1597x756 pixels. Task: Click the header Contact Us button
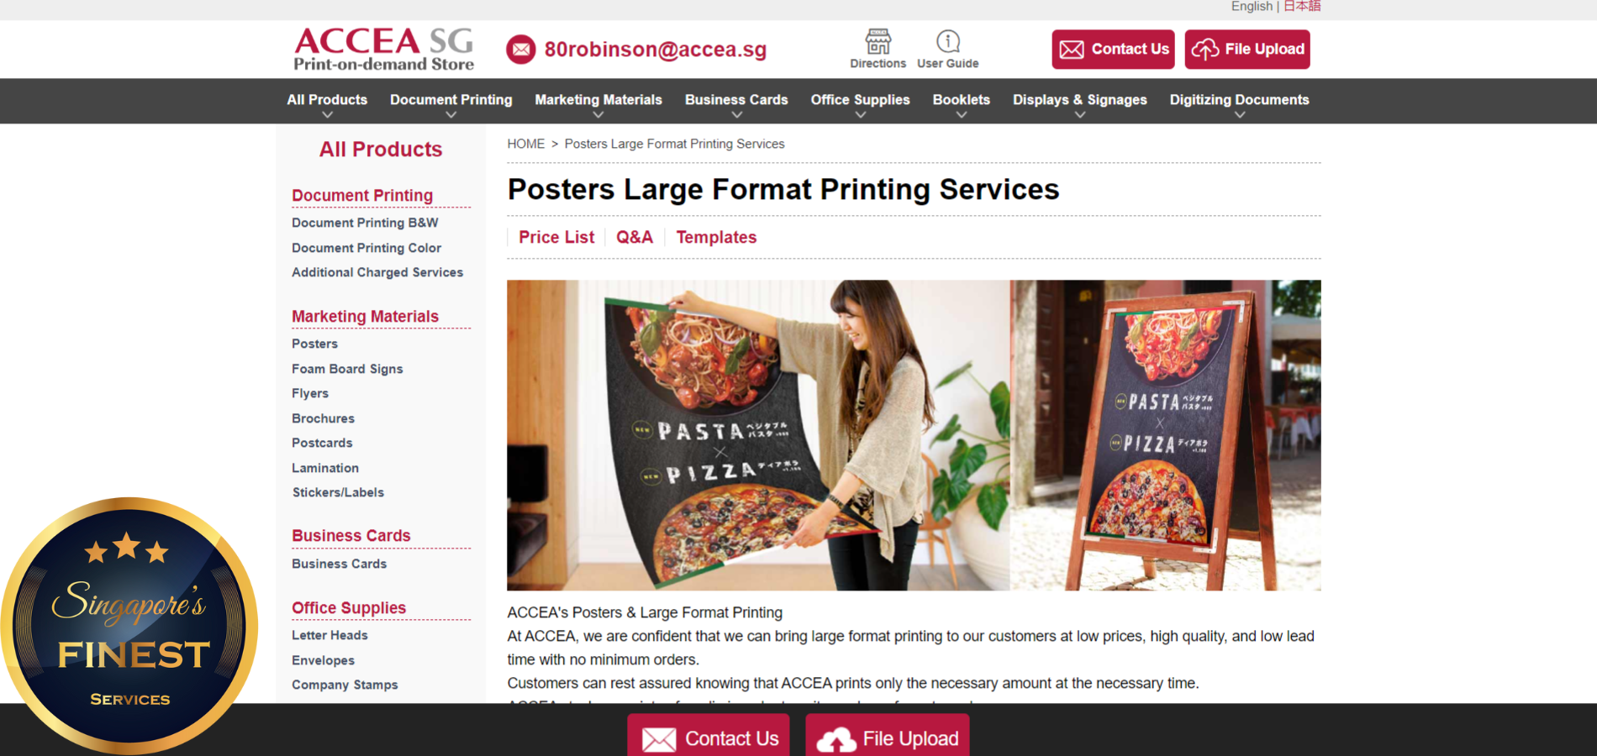pyautogui.click(x=1113, y=50)
